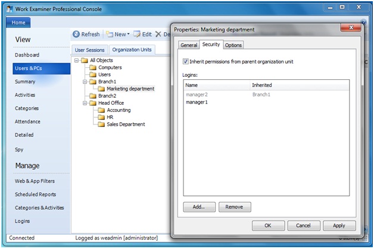Open the Organization Units tab

(132, 49)
